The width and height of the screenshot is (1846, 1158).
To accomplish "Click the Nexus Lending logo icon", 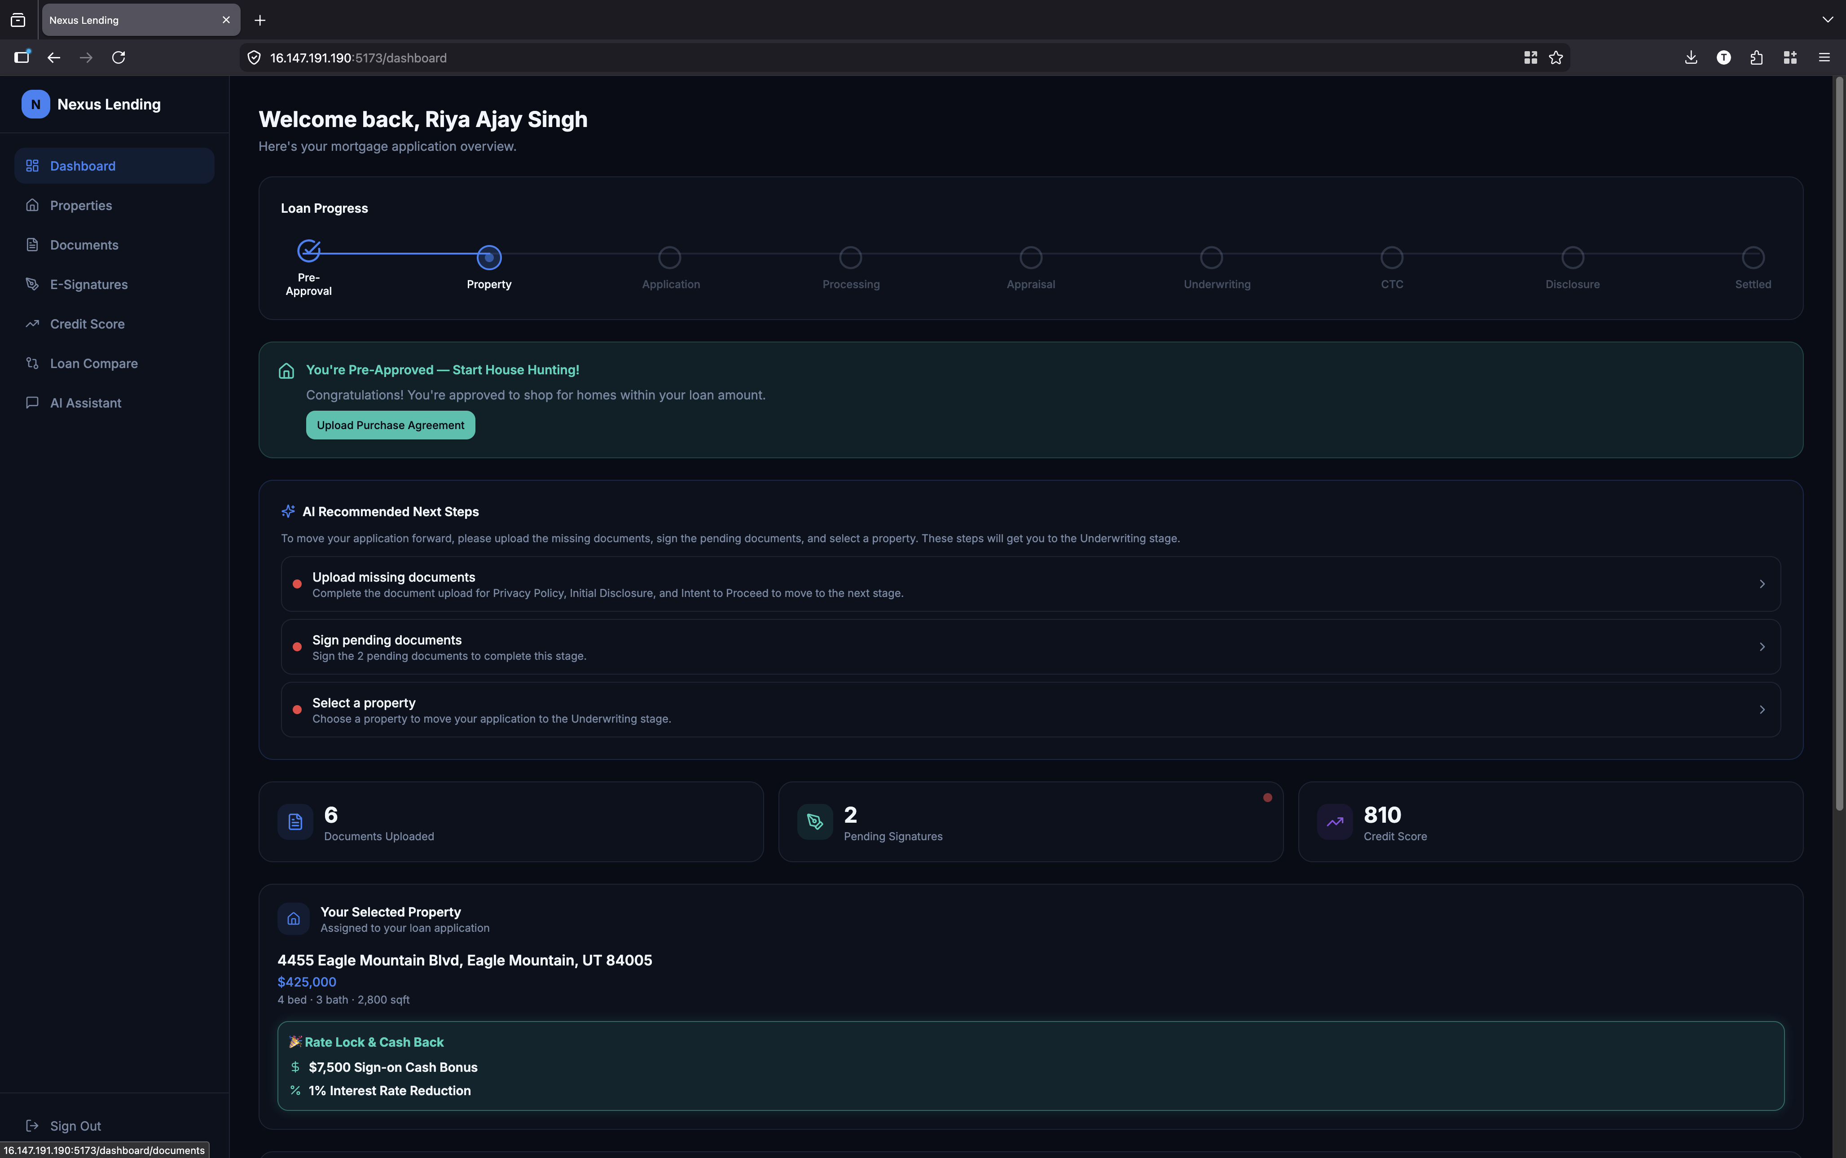I will pyautogui.click(x=35, y=104).
